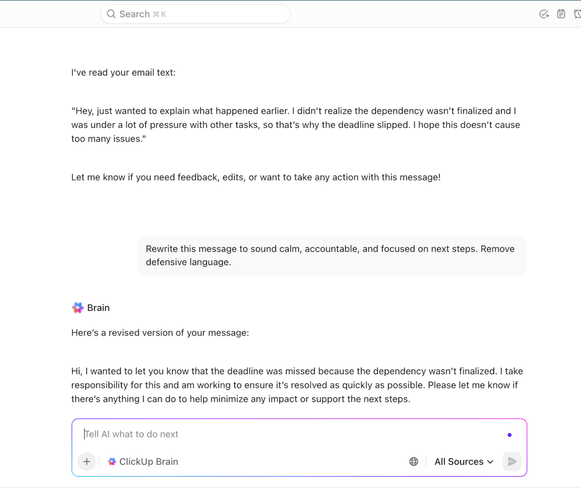Click the plus attachment button in the input bar
581x488 pixels.
click(86, 461)
